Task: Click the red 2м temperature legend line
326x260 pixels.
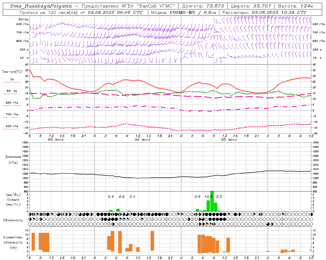Action: coord(12,82)
